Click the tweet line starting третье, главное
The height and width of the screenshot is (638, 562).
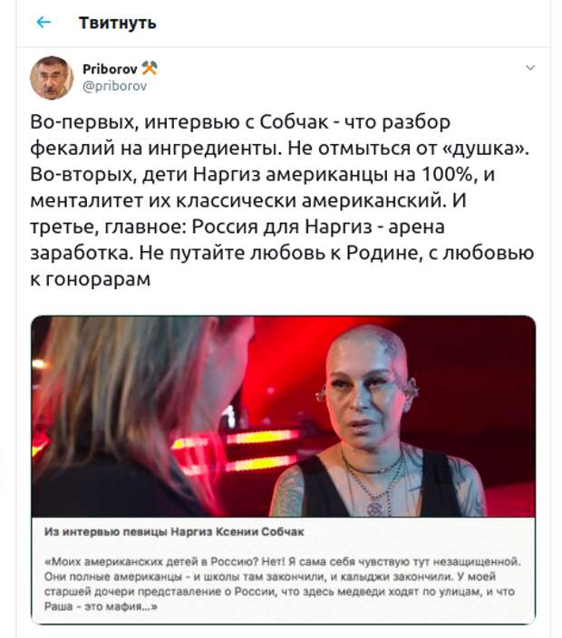[x=237, y=227]
